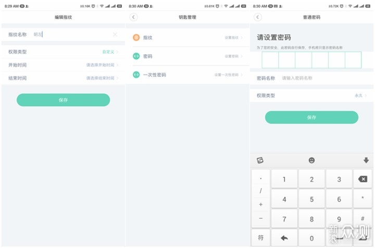Tap the orange 指纹 fingerprint icon
375x248 pixels.
[x=136, y=38]
